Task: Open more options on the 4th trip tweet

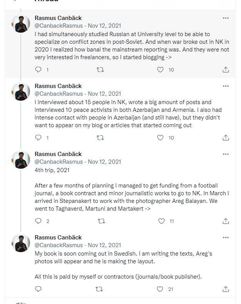Action: [x=226, y=154]
